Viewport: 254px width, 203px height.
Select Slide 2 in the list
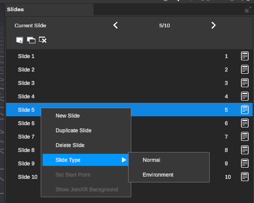pyautogui.click(x=129, y=69)
